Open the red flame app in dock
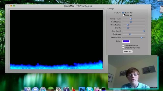This screenshot has width=163, height=91. click(74, 89)
